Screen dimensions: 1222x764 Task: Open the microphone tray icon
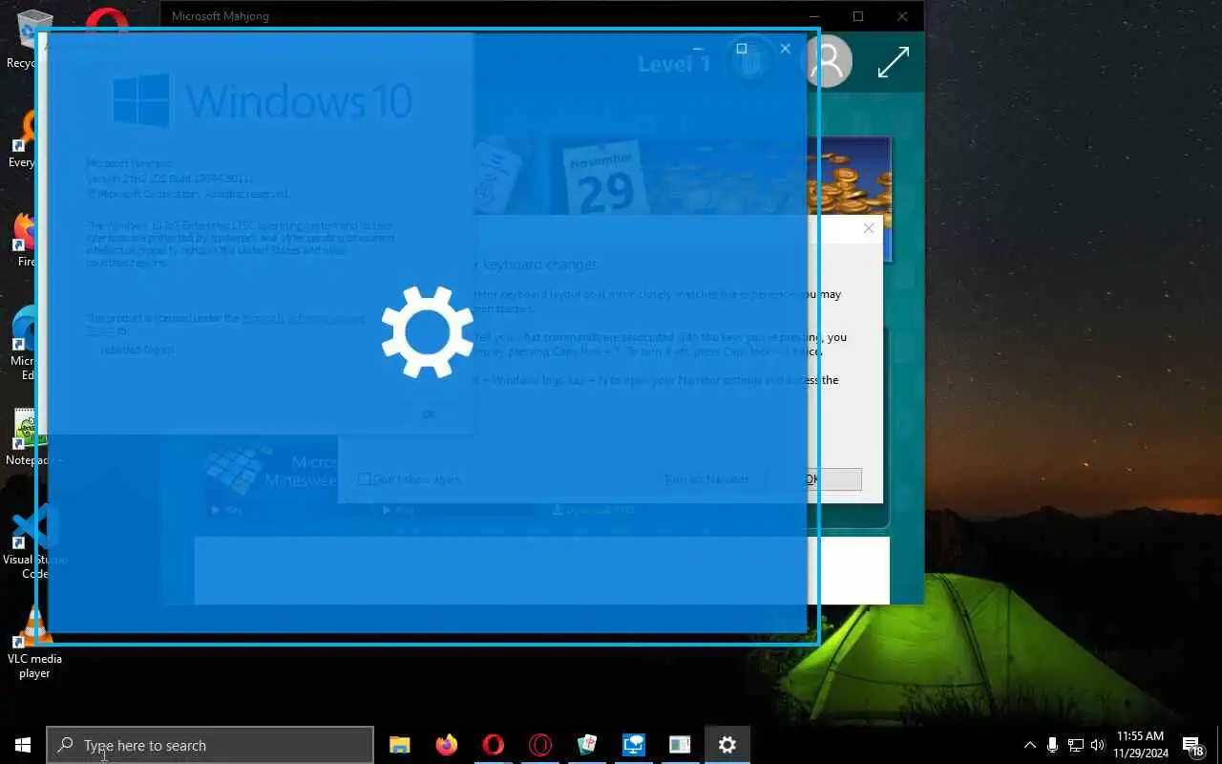click(x=1052, y=745)
